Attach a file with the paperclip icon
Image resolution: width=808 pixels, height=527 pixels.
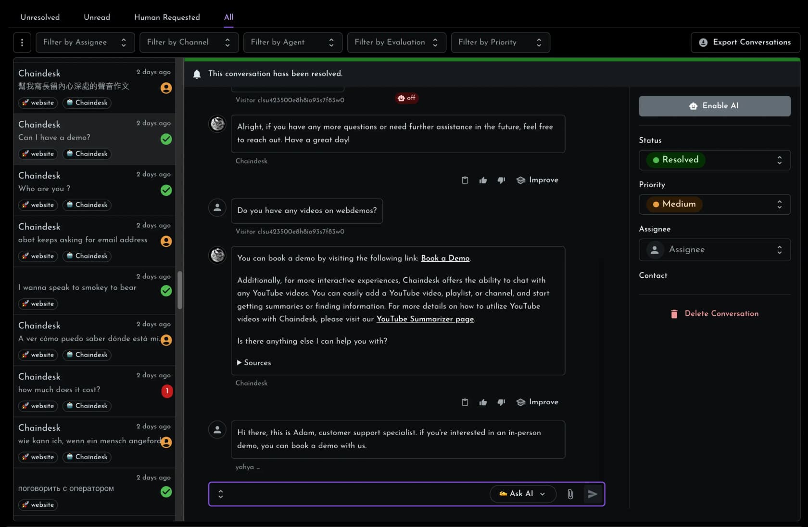(x=570, y=494)
